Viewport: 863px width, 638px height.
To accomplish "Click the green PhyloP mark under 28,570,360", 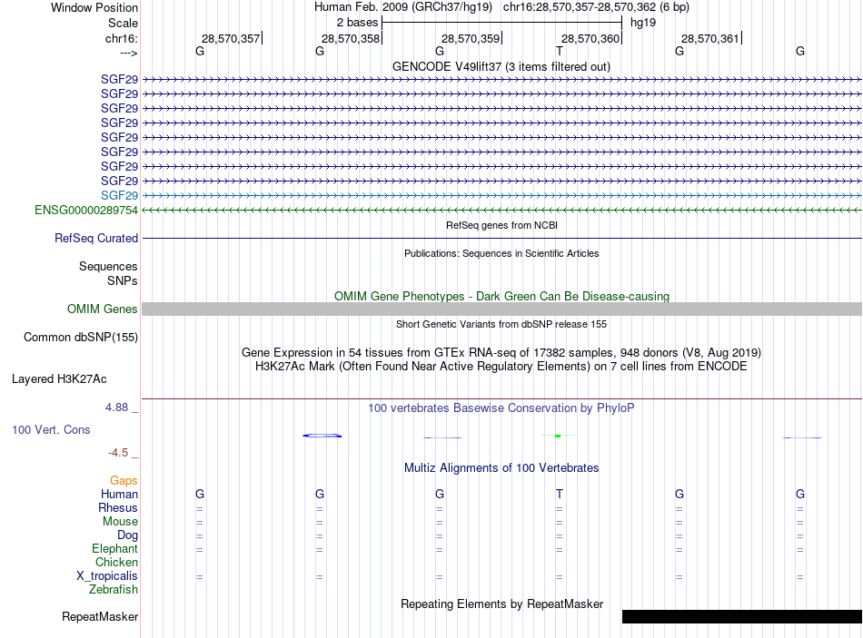I will [x=558, y=436].
